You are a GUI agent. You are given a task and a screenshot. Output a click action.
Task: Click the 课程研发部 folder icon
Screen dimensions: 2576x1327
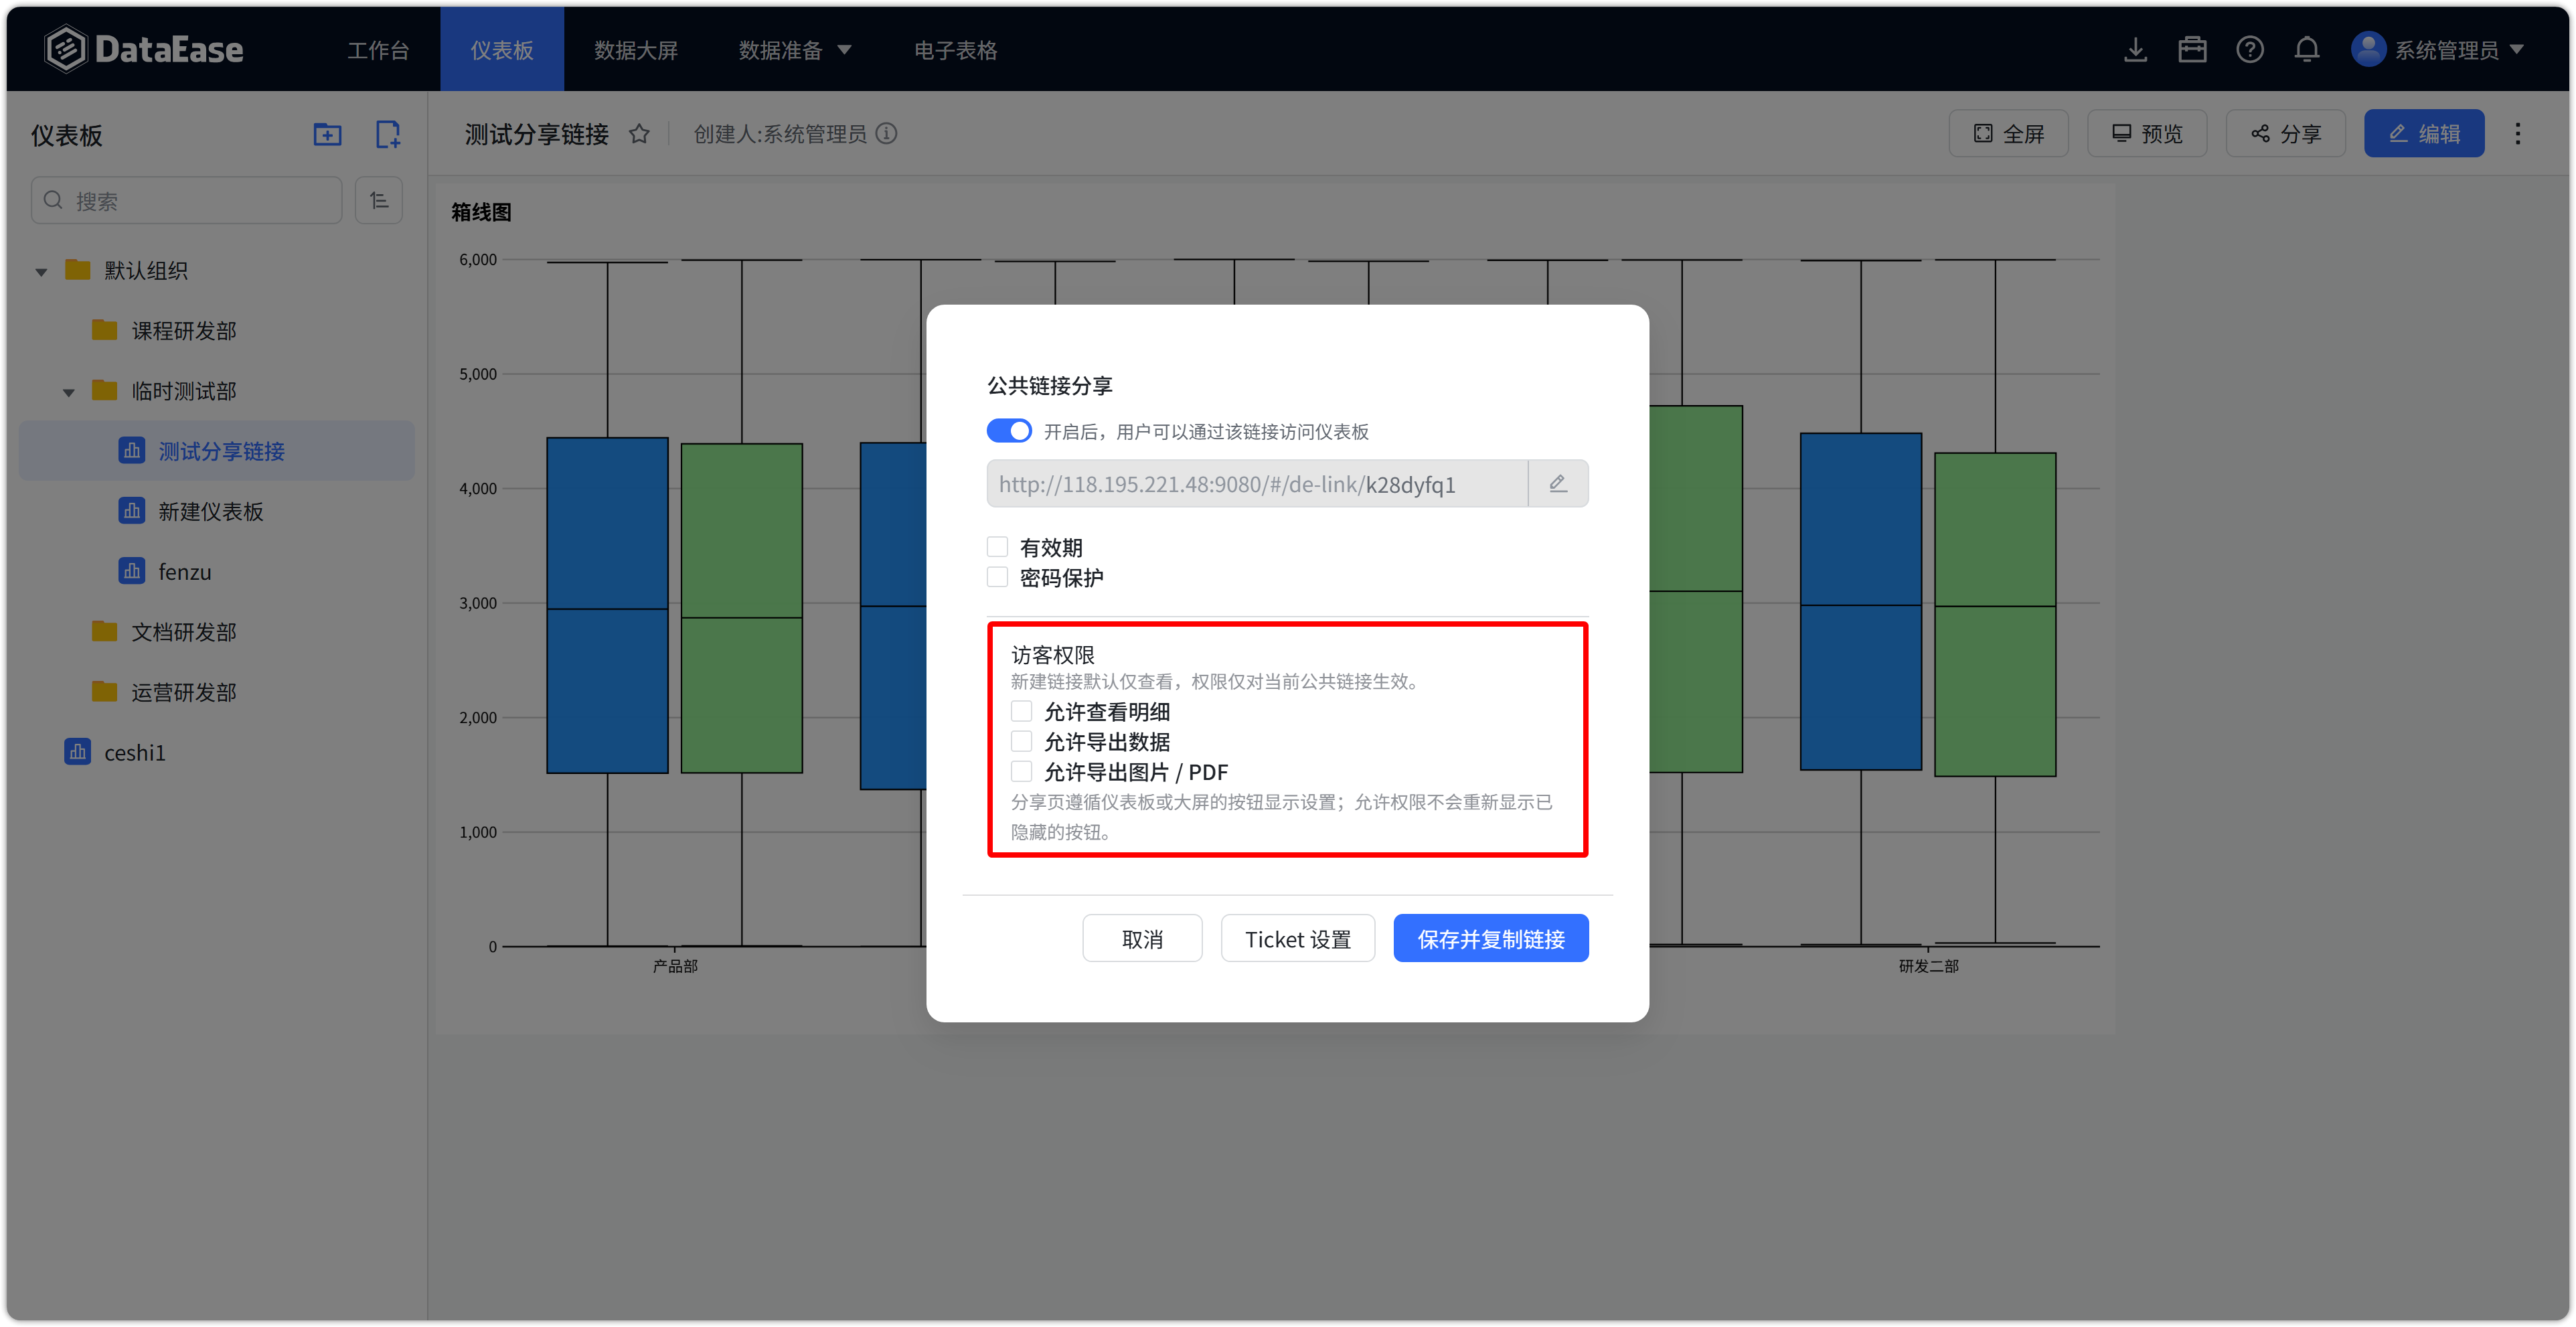coord(104,330)
